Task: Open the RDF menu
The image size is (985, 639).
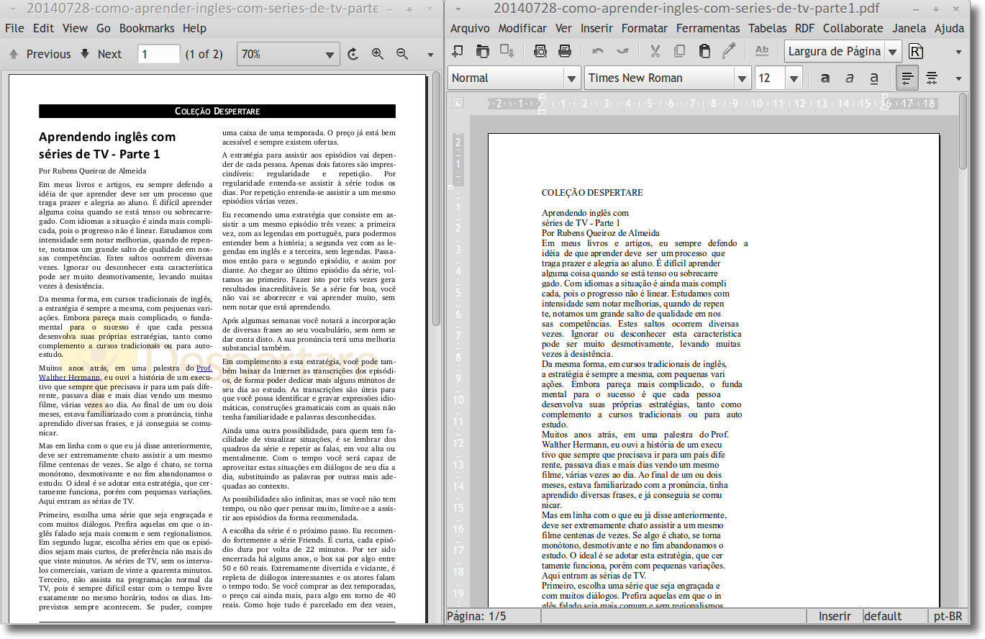Action: click(x=805, y=28)
